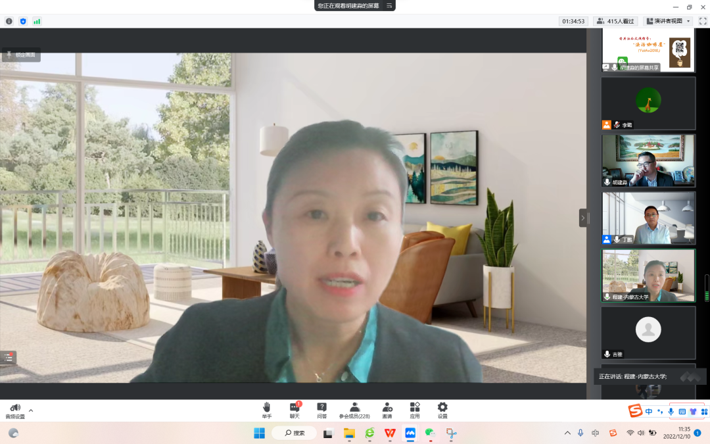Screen dimensions: 710x444
Task: Open the 聊天 chat panel
Action: 295,410
